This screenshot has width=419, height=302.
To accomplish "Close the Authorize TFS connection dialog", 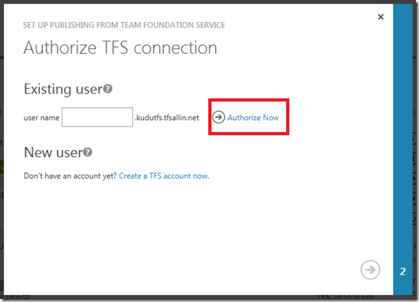I will point(381,17).
